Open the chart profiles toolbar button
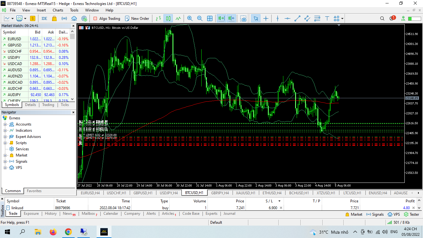This screenshot has height=238, width=423. tap(20, 18)
